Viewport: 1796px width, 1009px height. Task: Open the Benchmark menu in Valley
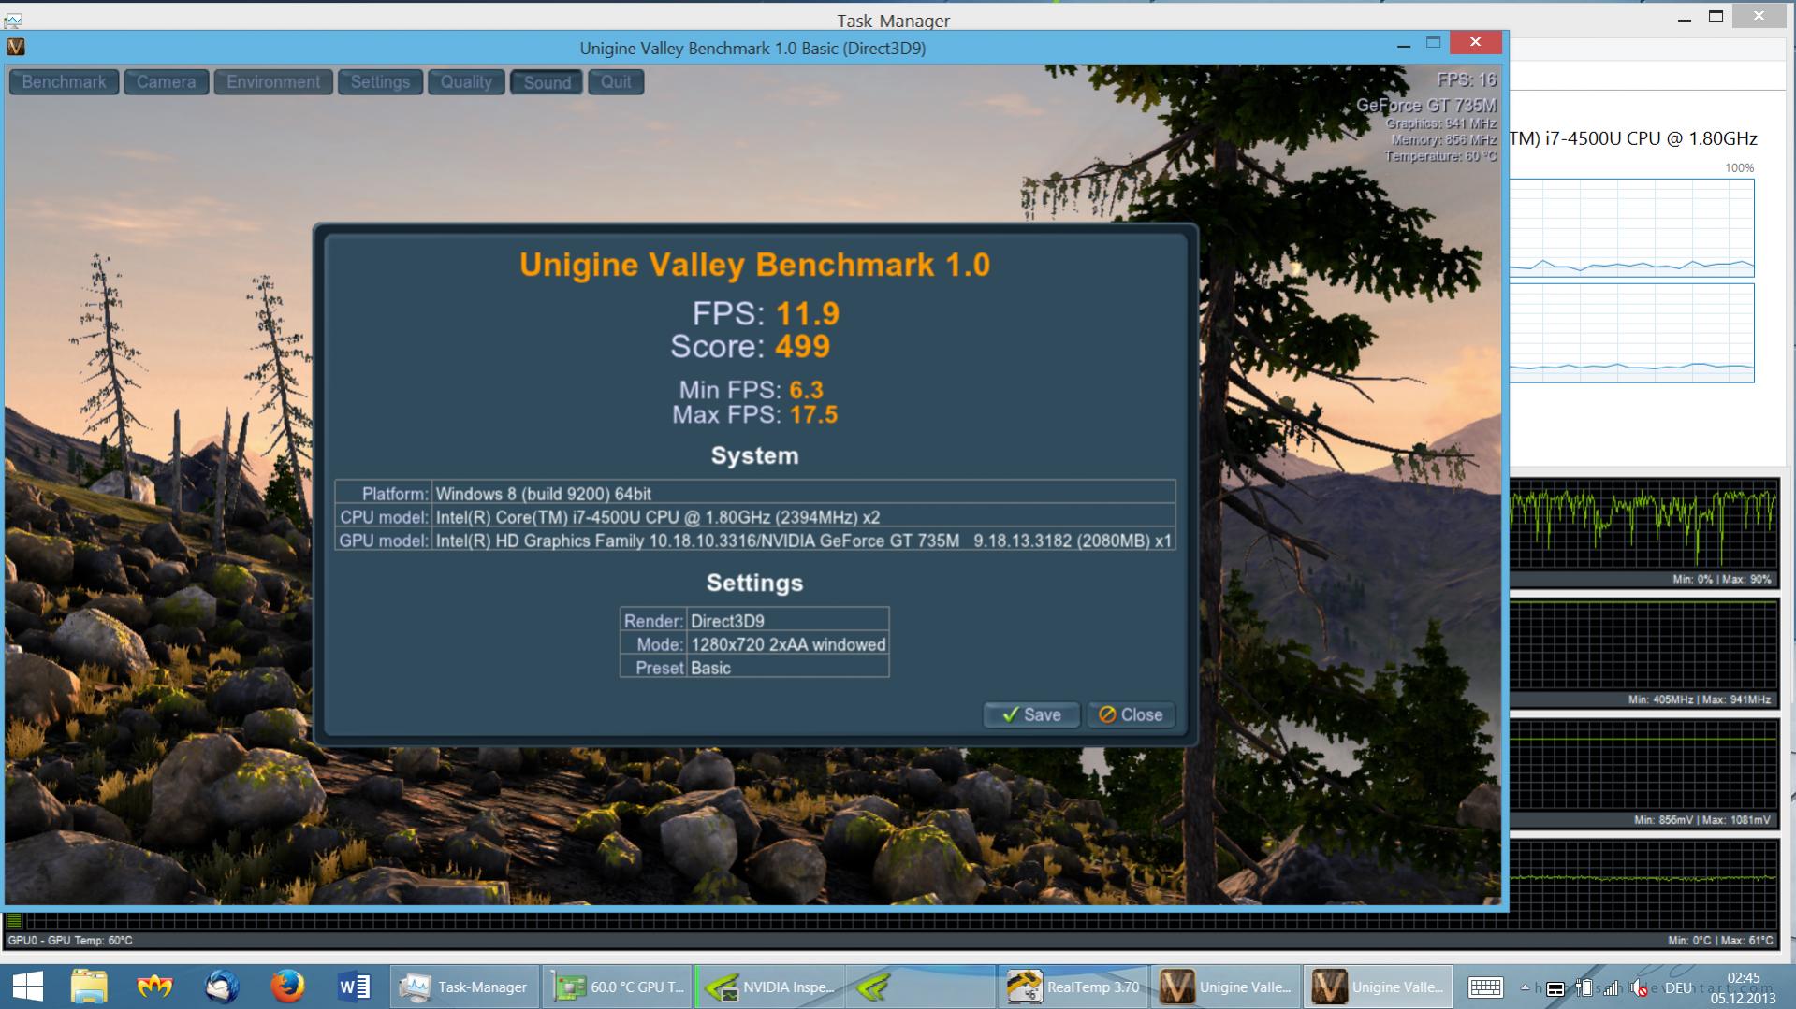(64, 81)
